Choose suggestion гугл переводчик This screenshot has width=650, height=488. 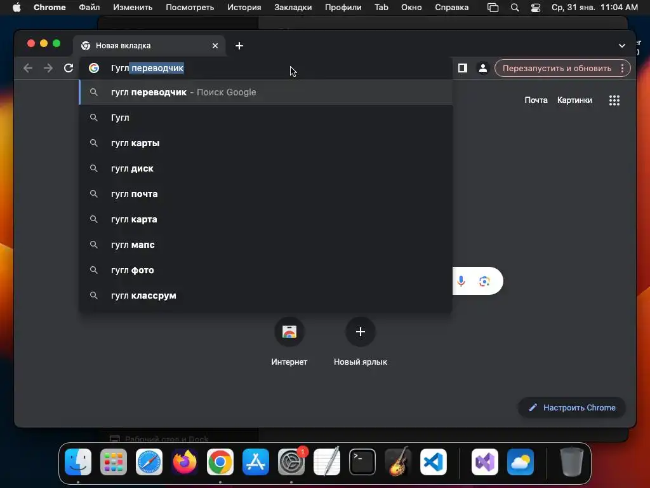(266, 92)
